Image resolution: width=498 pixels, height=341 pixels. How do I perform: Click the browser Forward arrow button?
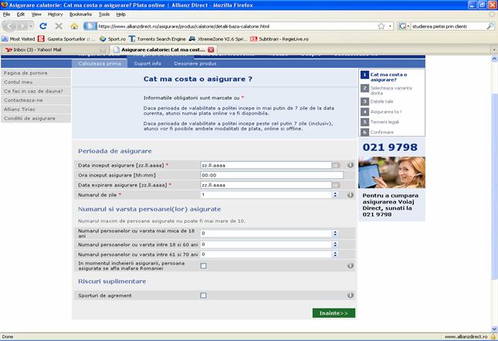click(22, 26)
